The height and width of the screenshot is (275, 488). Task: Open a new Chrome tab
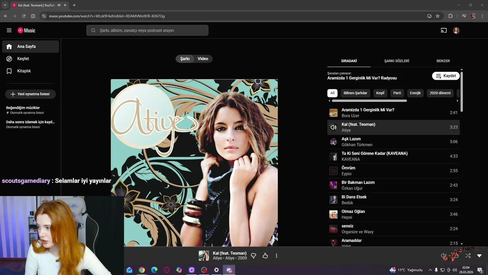point(74,5)
